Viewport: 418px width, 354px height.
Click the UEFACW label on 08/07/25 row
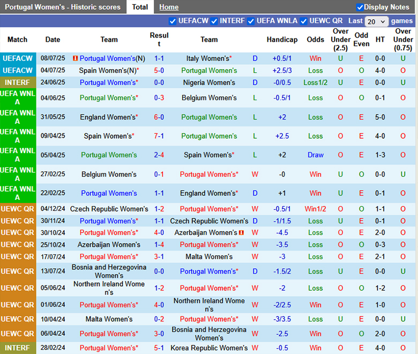pyautogui.click(x=18, y=58)
